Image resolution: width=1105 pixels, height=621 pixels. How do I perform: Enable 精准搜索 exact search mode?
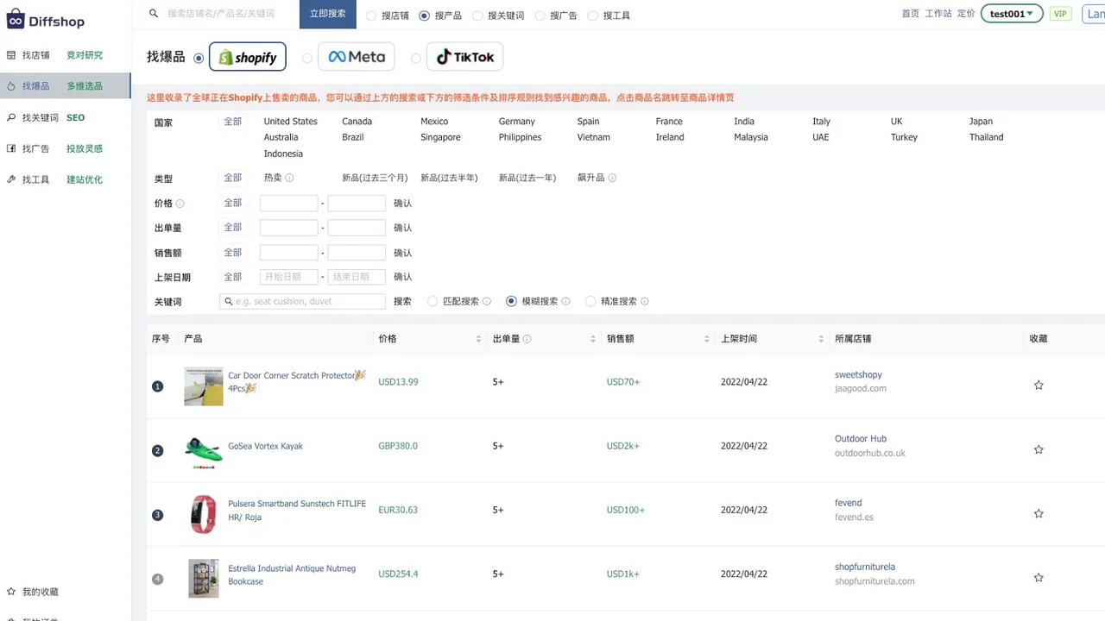pos(590,301)
